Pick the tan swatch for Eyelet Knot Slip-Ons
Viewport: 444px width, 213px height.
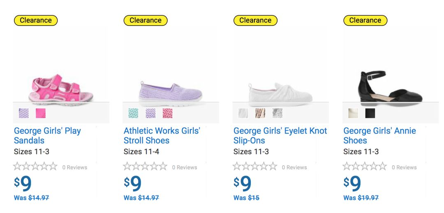point(260,113)
